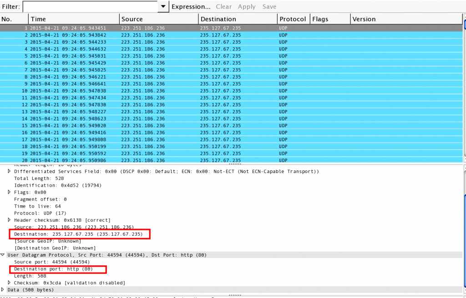Expand the Header checksum 0x6138 node
Viewport: 466px width, 298px height.
[9, 220]
